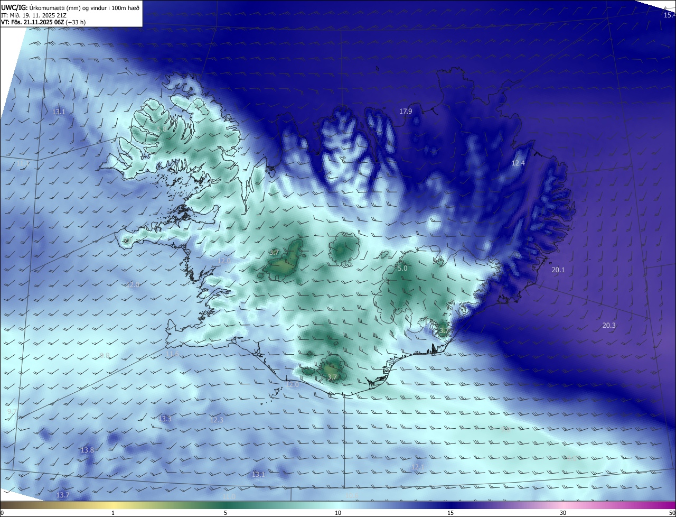Click the legend tick label 5
The height and width of the screenshot is (517, 676).
click(226, 513)
